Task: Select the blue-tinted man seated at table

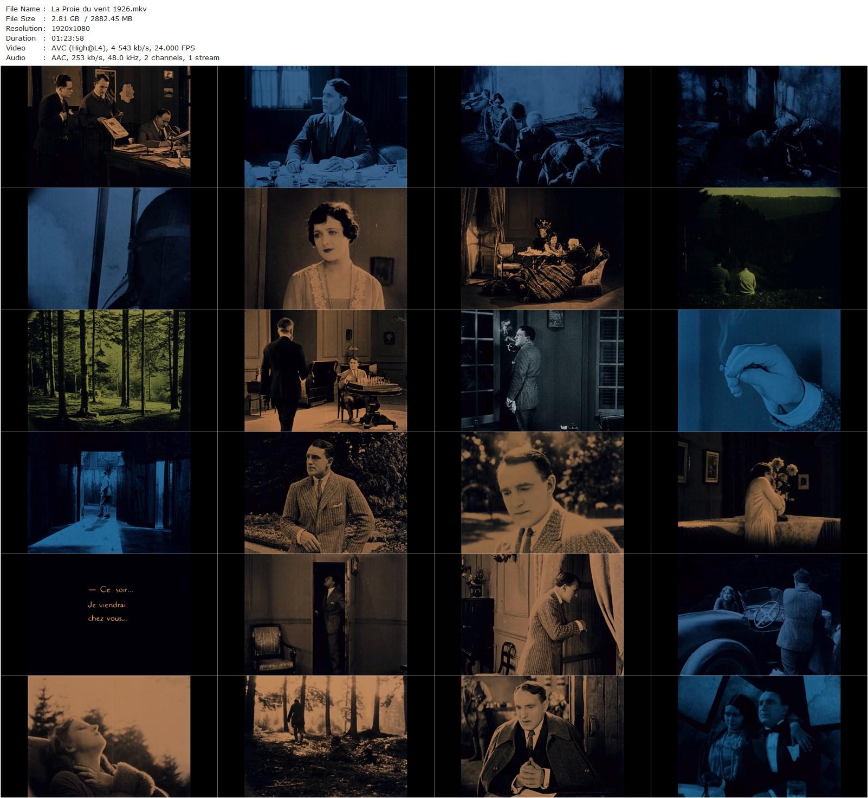Action: pyautogui.click(x=326, y=127)
